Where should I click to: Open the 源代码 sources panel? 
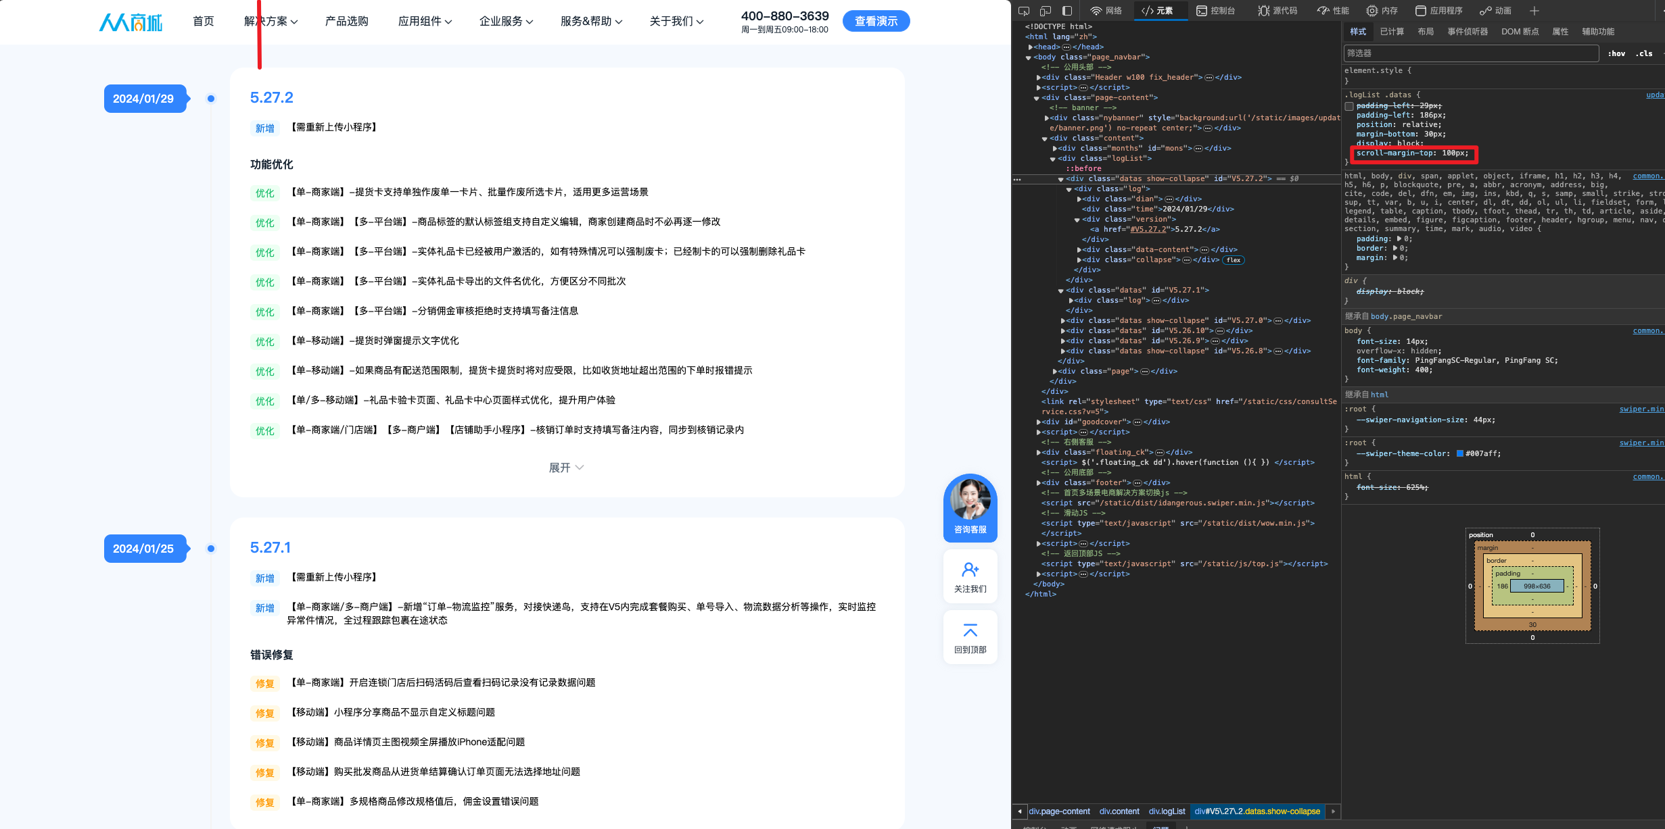1278,11
